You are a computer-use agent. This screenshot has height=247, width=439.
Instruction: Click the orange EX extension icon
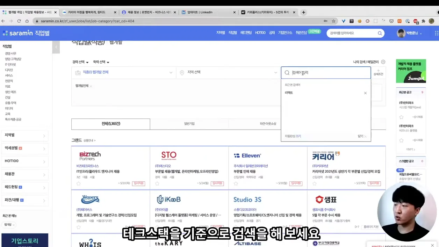point(400,21)
